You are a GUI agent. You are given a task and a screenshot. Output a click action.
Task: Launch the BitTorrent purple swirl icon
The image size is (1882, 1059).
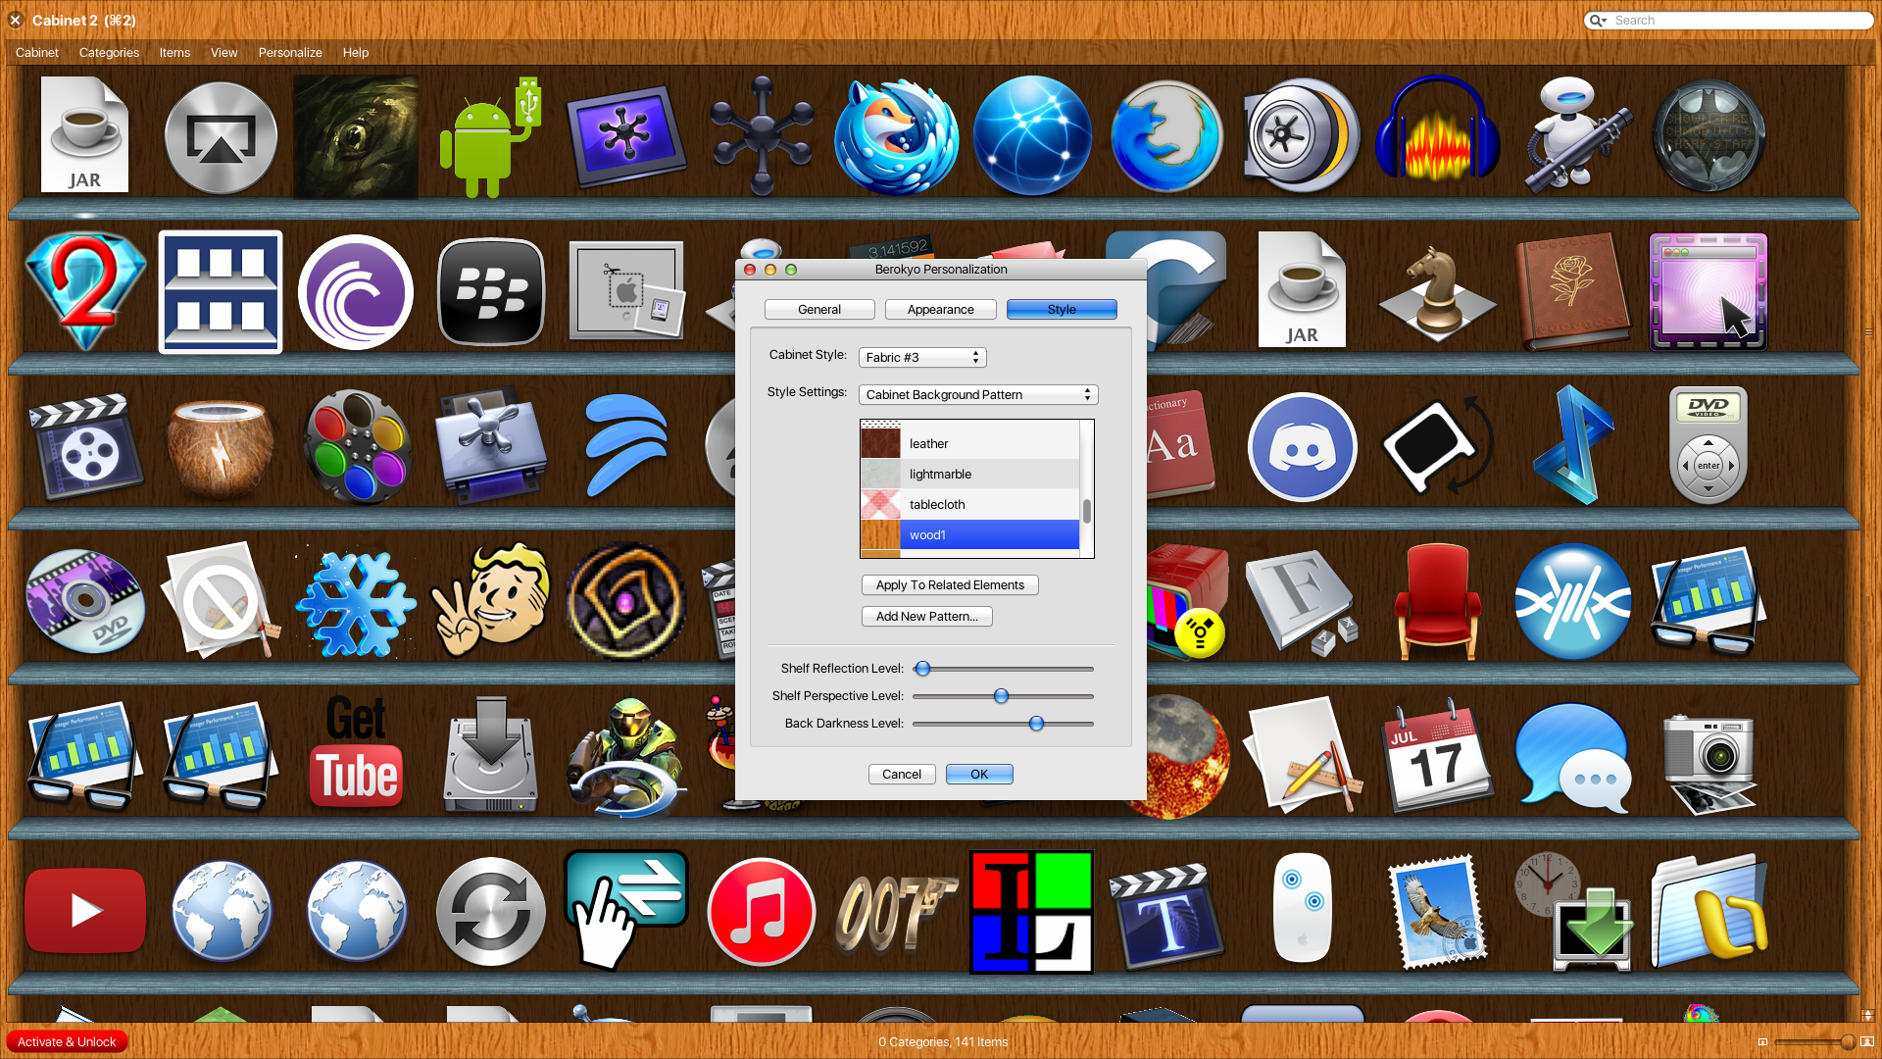(355, 292)
